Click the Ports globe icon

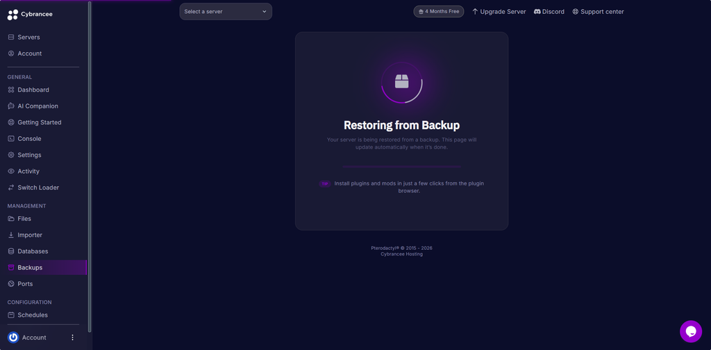(x=11, y=284)
